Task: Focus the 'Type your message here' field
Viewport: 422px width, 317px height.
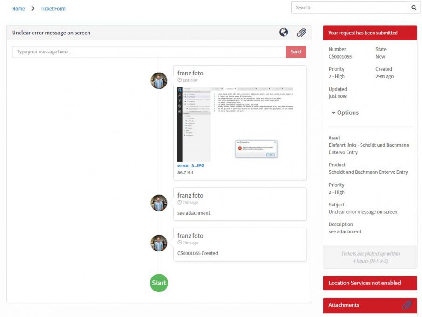Action: [x=149, y=52]
